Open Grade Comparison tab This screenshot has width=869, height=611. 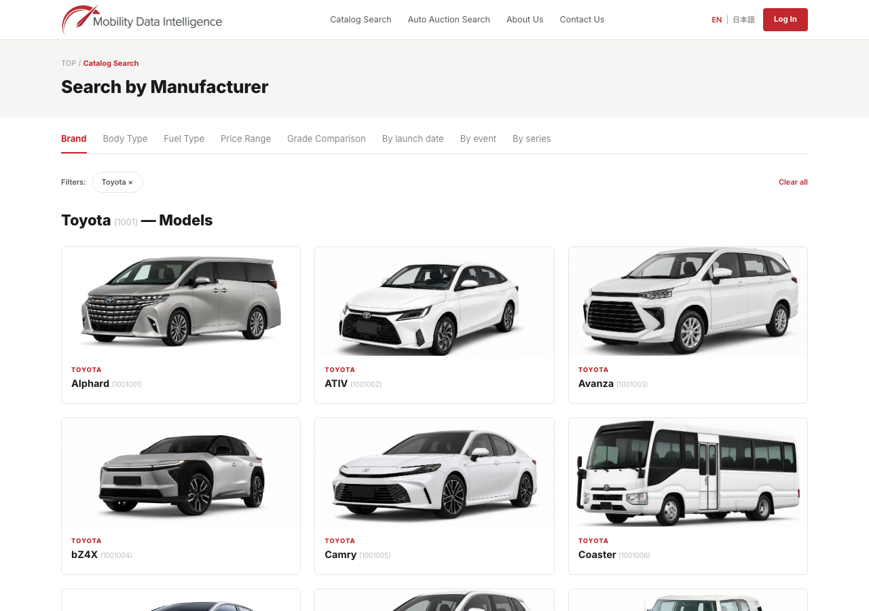pyautogui.click(x=327, y=138)
